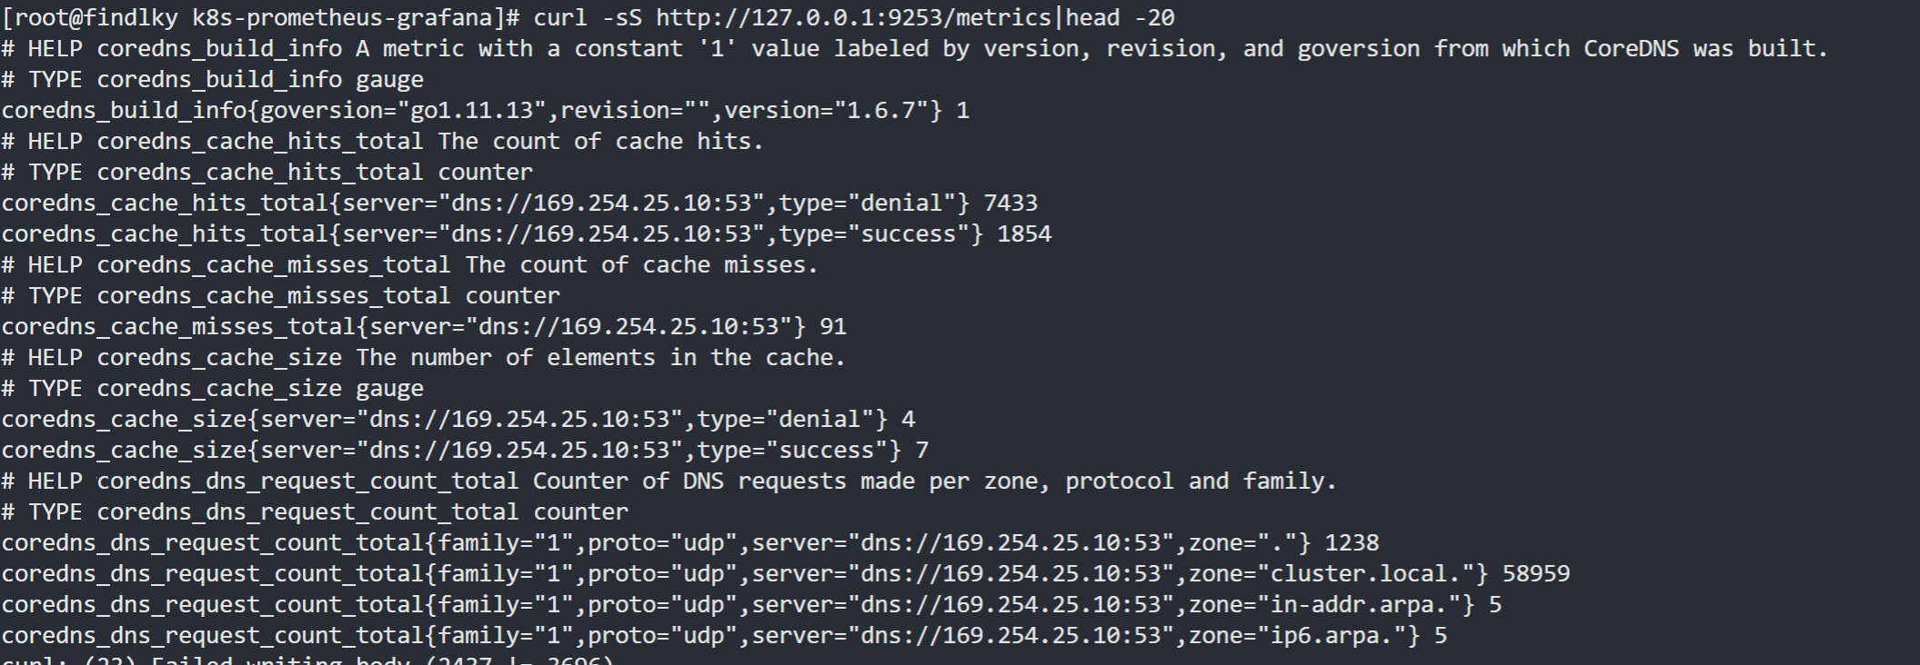This screenshot has width=1920, height=665.
Task: Click the k8s-prometheus-grafana directory name in the prompt
Action: (x=348, y=17)
